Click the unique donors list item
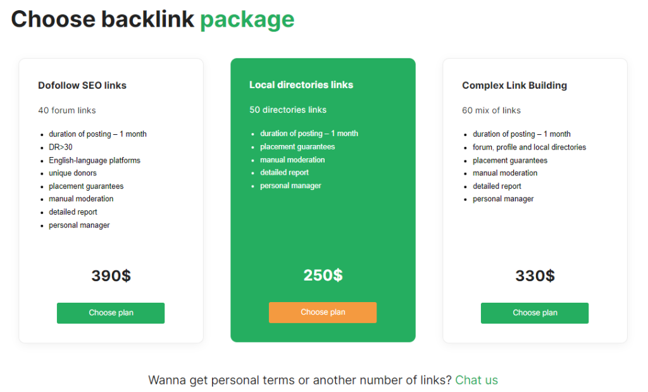Image resolution: width=648 pixels, height=392 pixels. coord(73,173)
